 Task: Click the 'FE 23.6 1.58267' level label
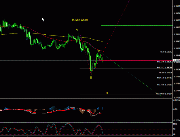pyautogui.click(x=165, y=62)
